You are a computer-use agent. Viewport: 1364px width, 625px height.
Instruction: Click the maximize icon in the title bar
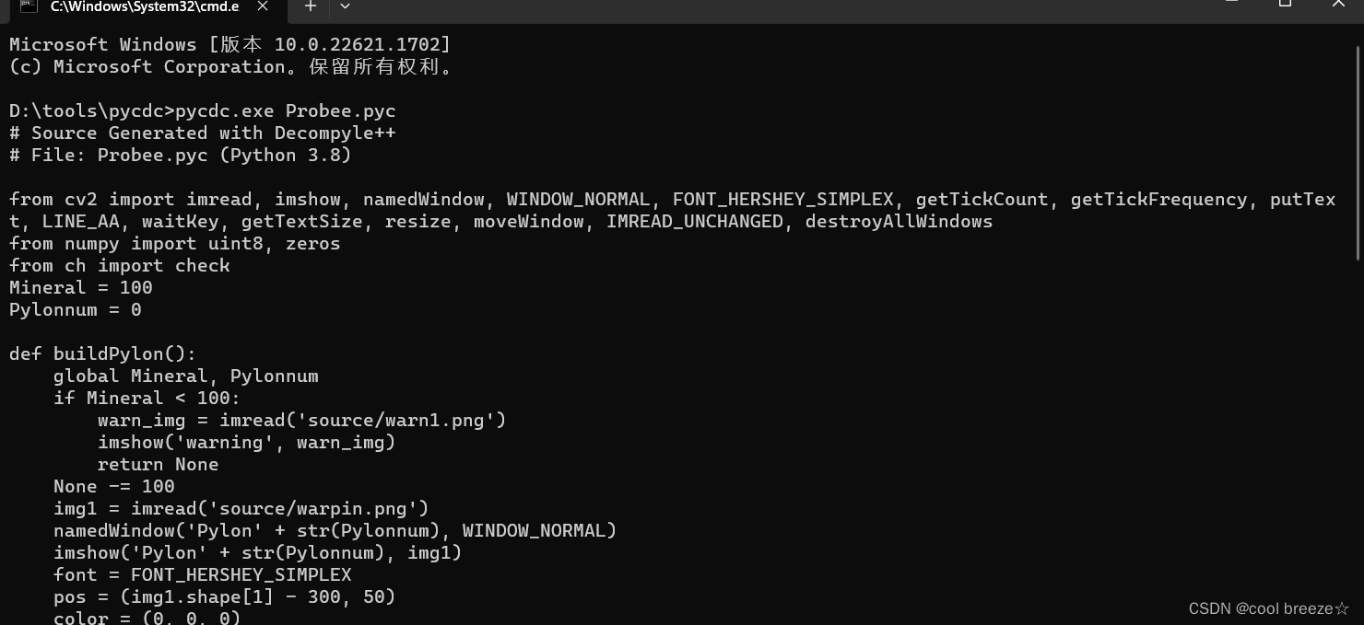tap(1286, 4)
